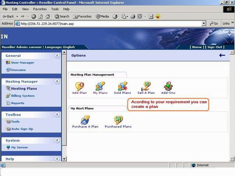235x176 pixels.
Task: Open the Sold Plans icon
Action: pos(122,86)
